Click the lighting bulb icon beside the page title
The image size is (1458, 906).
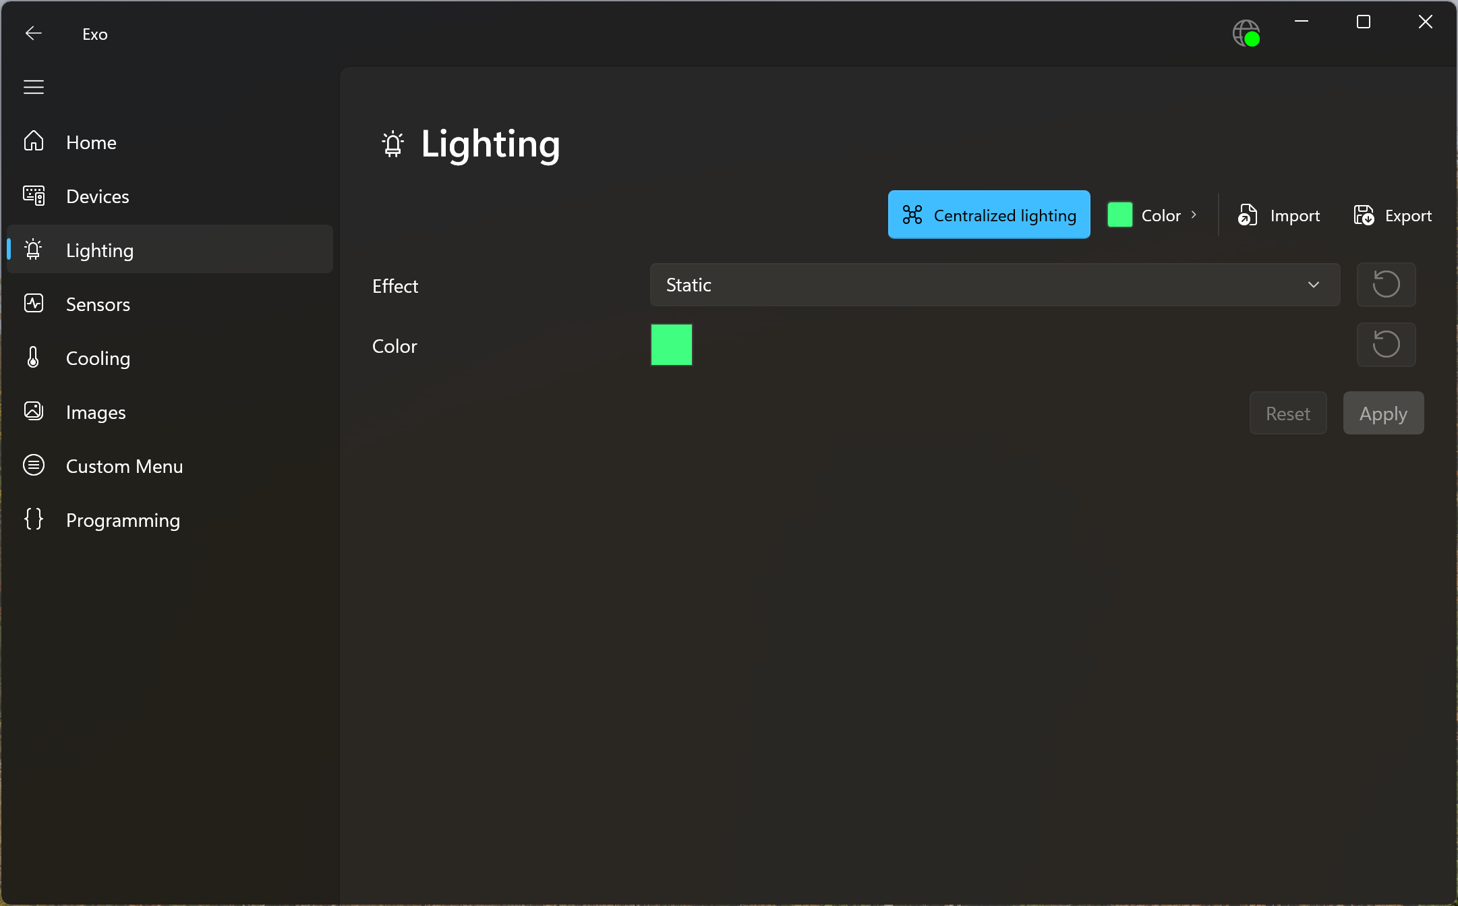click(393, 144)
